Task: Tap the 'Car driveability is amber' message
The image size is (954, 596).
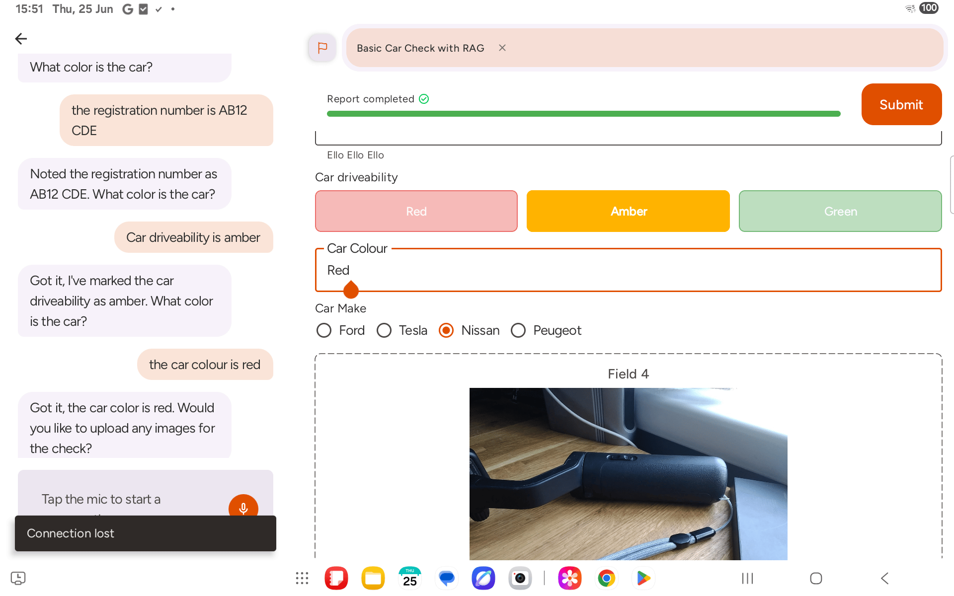Action: coord(194,237)
